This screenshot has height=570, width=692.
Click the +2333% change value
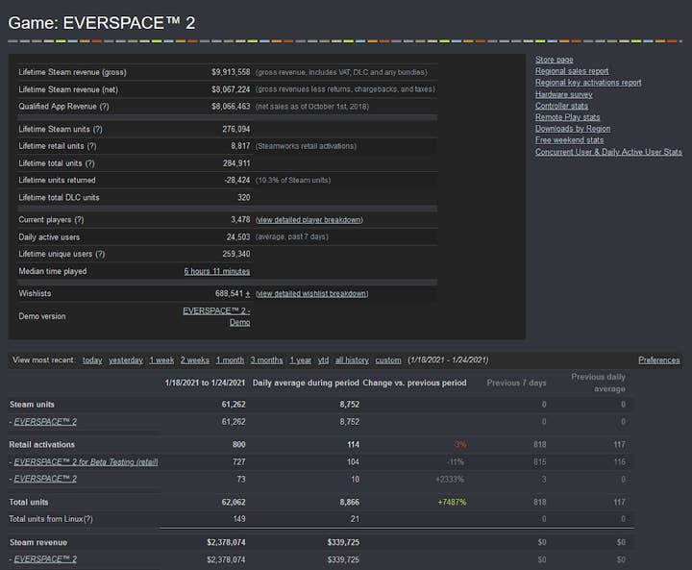450,479
